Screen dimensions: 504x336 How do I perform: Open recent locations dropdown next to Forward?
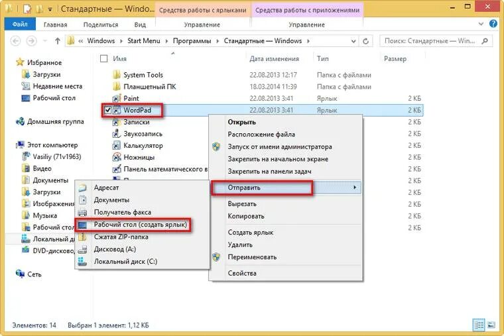pos(44,41)
